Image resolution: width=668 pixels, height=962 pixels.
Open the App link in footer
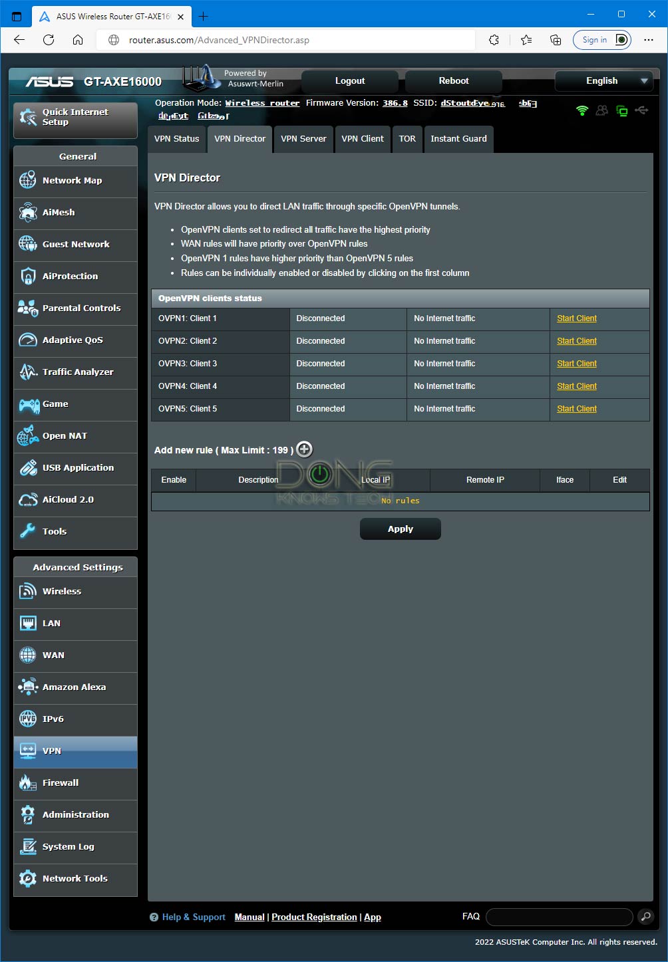click(x=373, y=917)
